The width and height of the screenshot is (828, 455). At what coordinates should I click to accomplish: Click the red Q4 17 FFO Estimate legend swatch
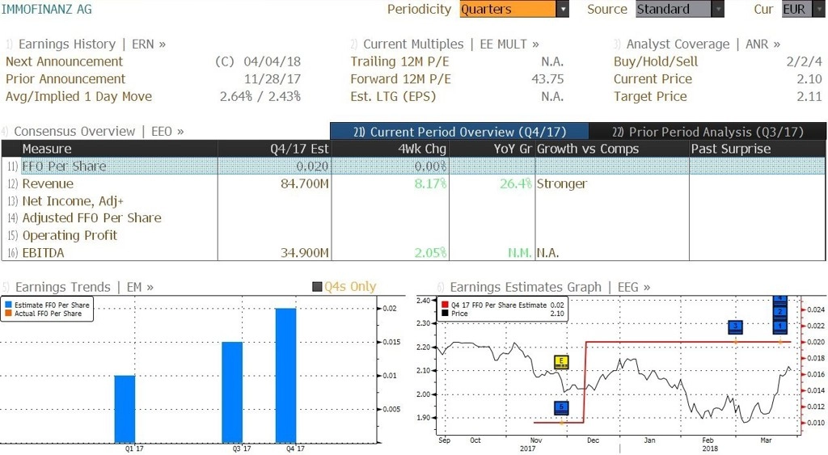445,305
